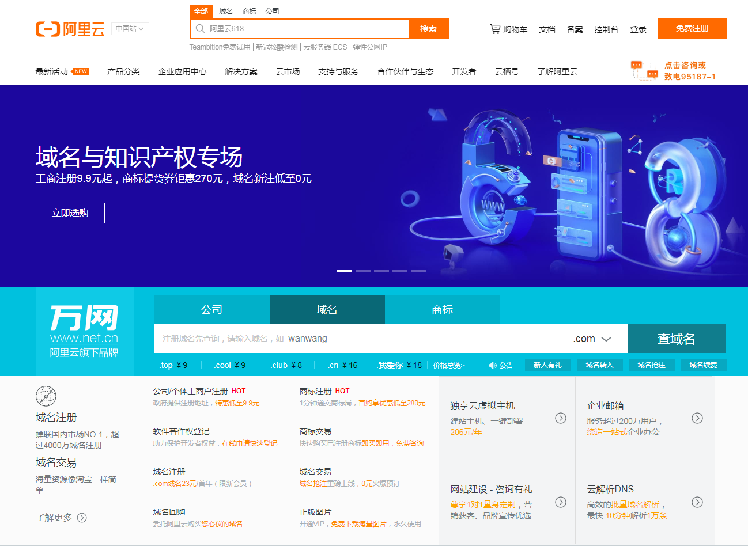Select the 全部 search category tab

pos(201,12)
